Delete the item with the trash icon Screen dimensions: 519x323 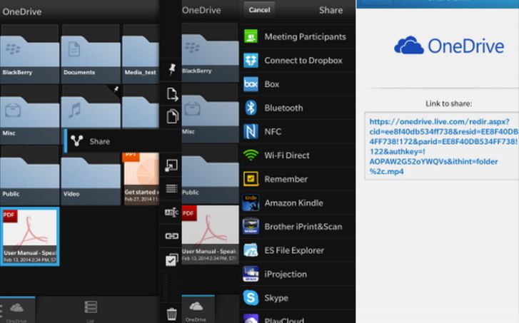[171, 312]
